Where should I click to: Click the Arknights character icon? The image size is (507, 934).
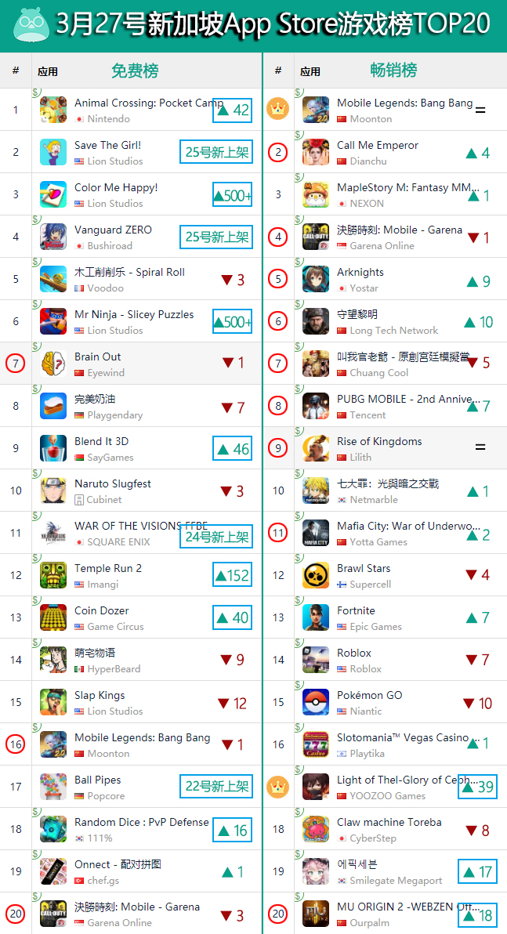(316, 279)
